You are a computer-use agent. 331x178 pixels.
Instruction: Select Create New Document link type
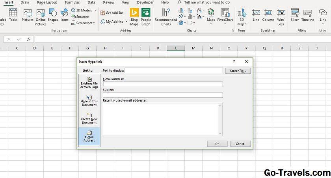89,118
